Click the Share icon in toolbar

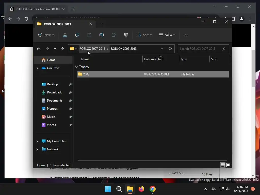click(114, 35)
